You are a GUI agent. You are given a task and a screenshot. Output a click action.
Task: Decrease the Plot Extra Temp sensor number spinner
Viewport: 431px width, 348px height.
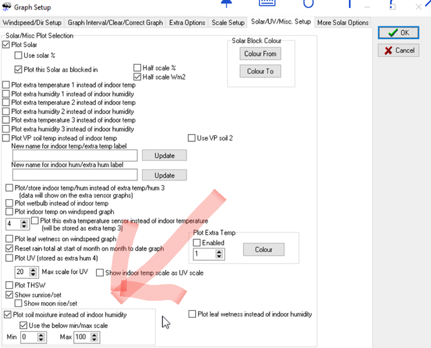[x=219, y=256]
